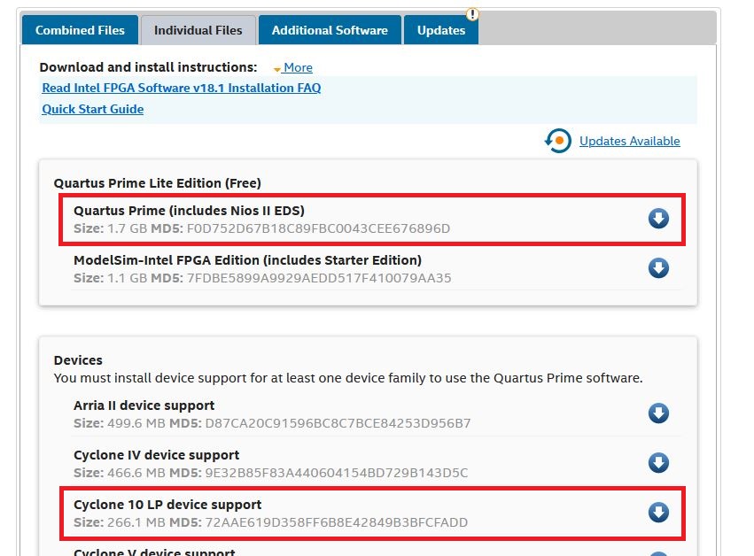The width and height of the screenshot is (754, 556).
Task: Download Quartus Prime with Nios II EDS
Action: (x=657, y=219)
